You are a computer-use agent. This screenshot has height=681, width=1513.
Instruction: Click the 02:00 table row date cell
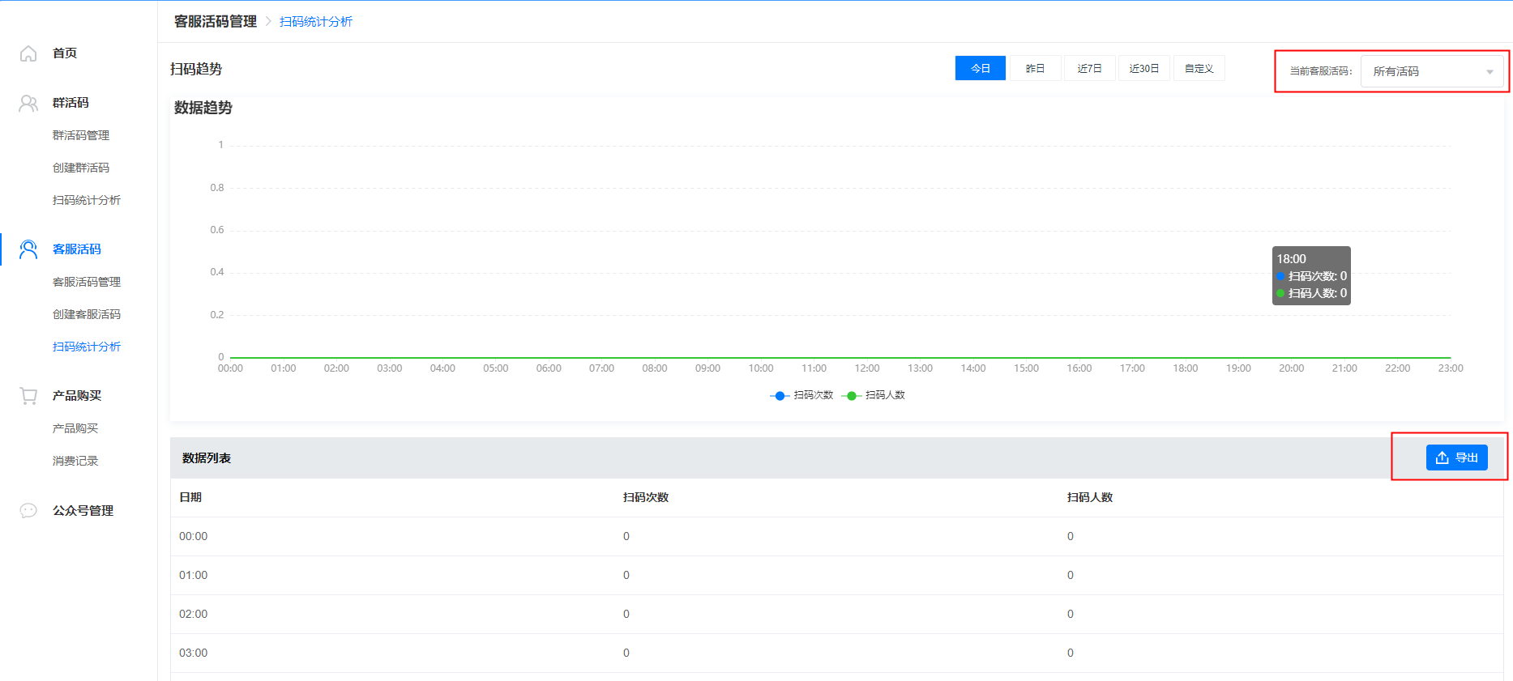[x=193, y=614]
